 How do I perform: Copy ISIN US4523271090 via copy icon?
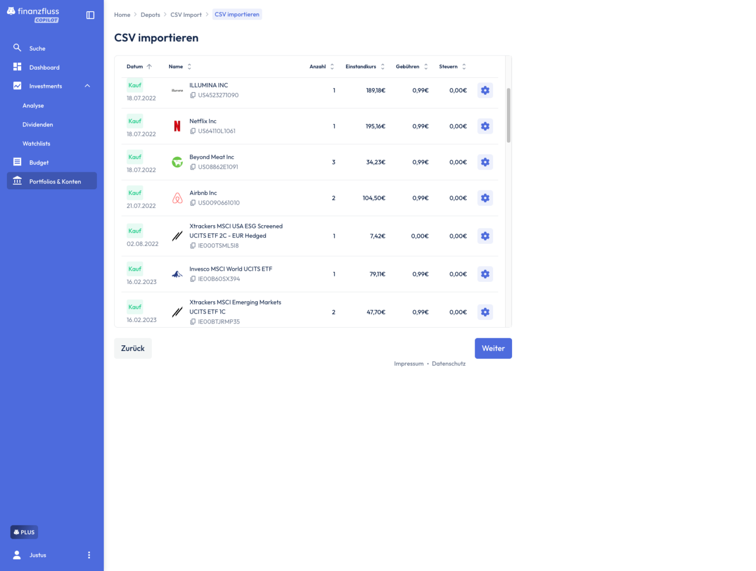tap(193, 95)
